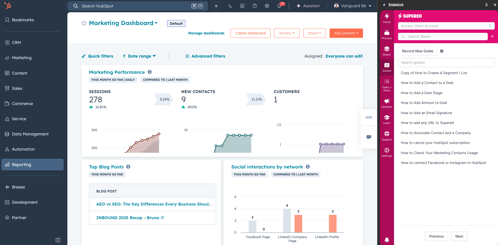The image size is (498, 245).
Task: Open the Date range dropdown
Action: click(139, 56)
